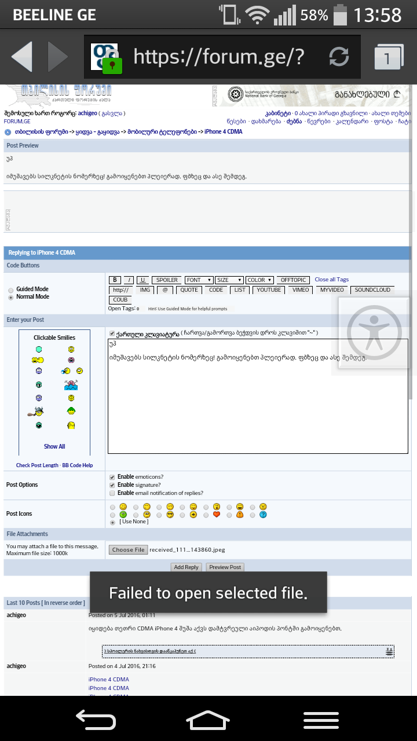Insert the pink angry face smiley
This screenshot has width=417, height=741.
[x=71, y=360]
